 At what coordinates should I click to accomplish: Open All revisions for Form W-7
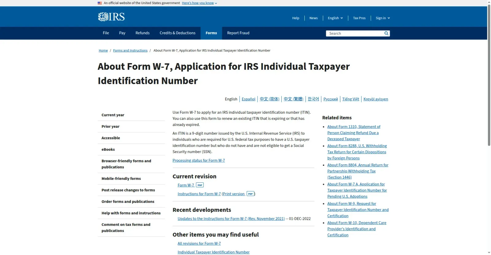199,243
